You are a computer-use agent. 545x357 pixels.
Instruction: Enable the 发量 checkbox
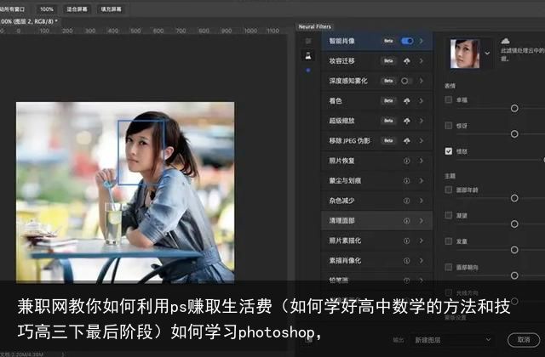449,241
